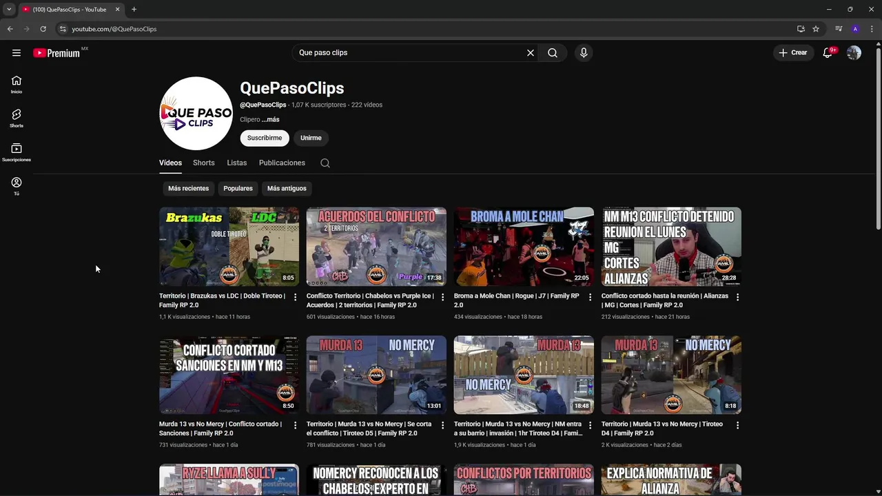
Task: Open the Crear menu
Action: [793, 53]
